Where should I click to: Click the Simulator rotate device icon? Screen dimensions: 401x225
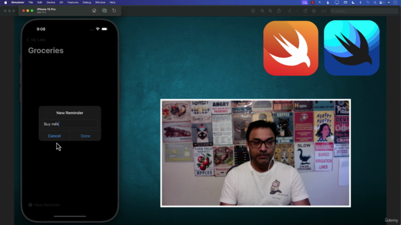pos(114,11)
